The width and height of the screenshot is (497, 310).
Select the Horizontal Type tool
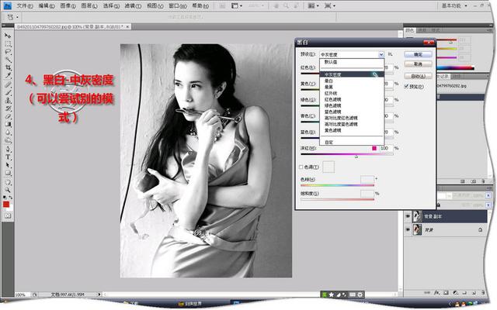point(8,157)
